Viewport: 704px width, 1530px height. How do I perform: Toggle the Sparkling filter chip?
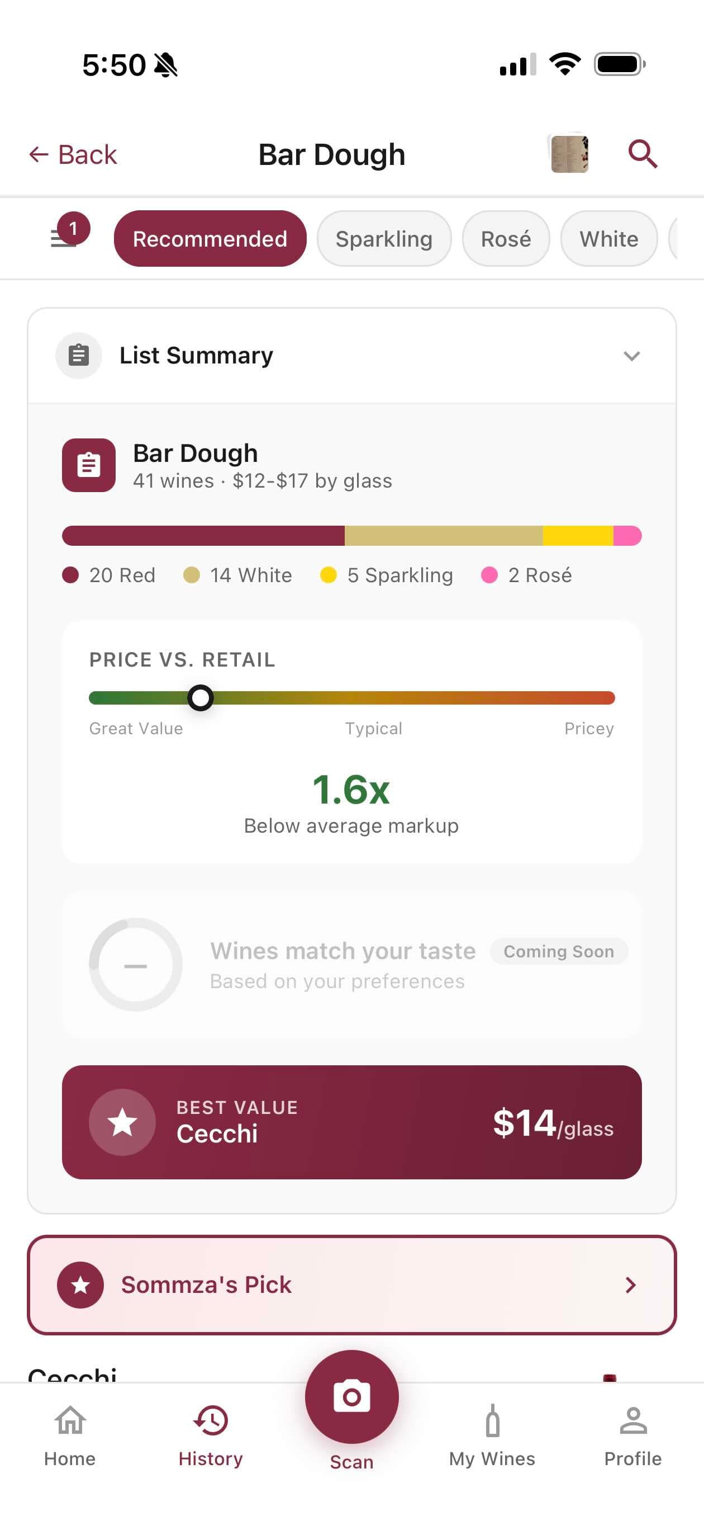click(384, 239)
